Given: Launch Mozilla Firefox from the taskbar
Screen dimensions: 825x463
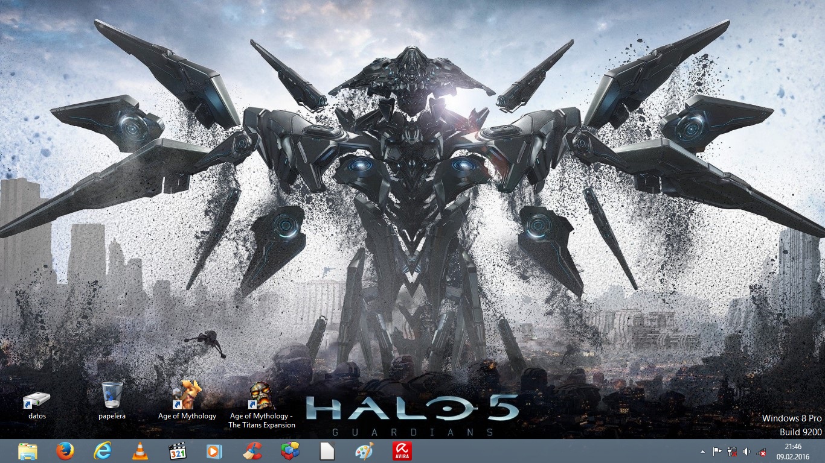Looking at the screenshot, I should pos(65,451).
